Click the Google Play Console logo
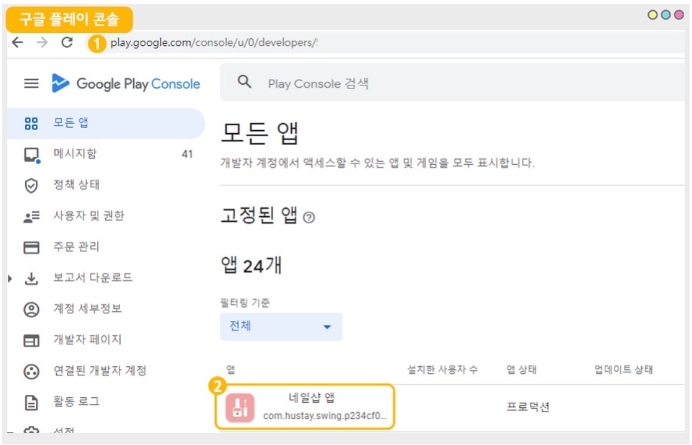 pos(125,84)
